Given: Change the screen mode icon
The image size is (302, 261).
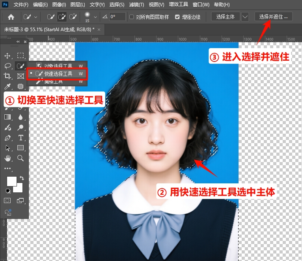Looking at the screenshot, I should pyautogui.click(x=20, y=201).
